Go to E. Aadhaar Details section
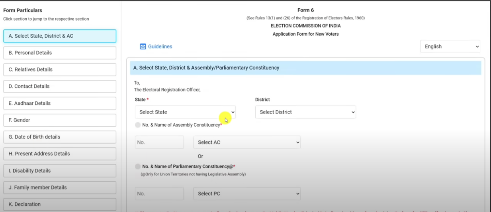Viewport: 491px width, 212px height. point(60,103)
